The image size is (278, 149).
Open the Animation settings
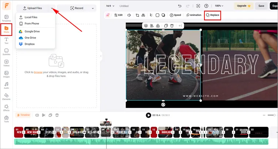[194, 15]
